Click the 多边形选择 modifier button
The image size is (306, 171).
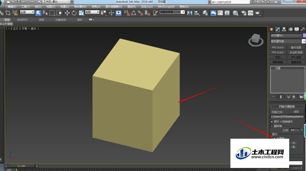(296, 52)
